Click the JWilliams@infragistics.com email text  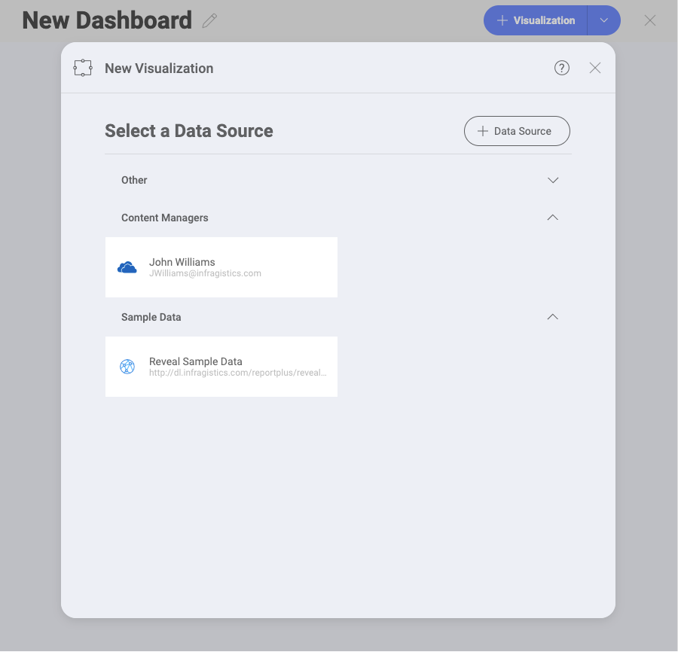coord(205,273)
